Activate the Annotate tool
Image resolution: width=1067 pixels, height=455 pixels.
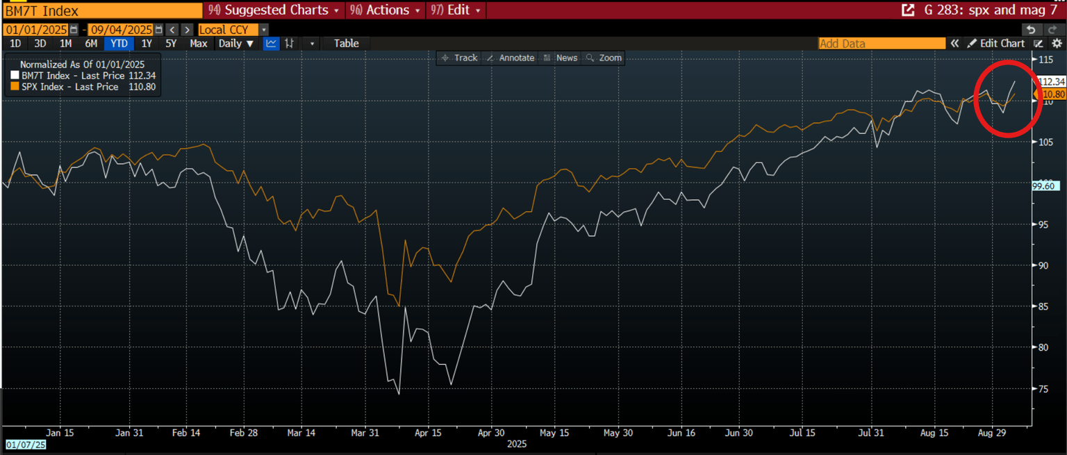pos(511,58)
